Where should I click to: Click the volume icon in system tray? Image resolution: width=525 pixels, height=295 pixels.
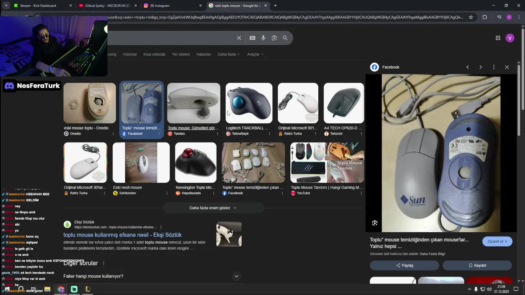click(489, 289)
